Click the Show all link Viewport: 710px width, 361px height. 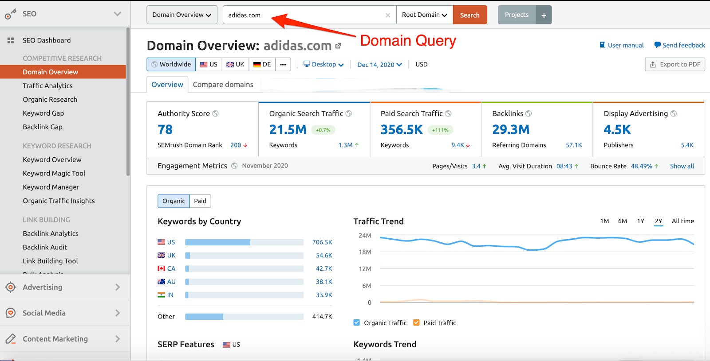(x=682, y=166)
